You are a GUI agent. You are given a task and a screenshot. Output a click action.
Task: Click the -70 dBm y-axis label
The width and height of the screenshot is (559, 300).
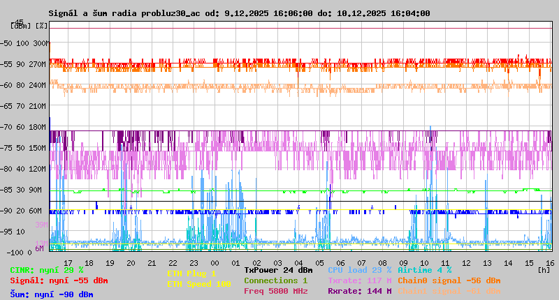pyautogui.click(x=21, y=127)
